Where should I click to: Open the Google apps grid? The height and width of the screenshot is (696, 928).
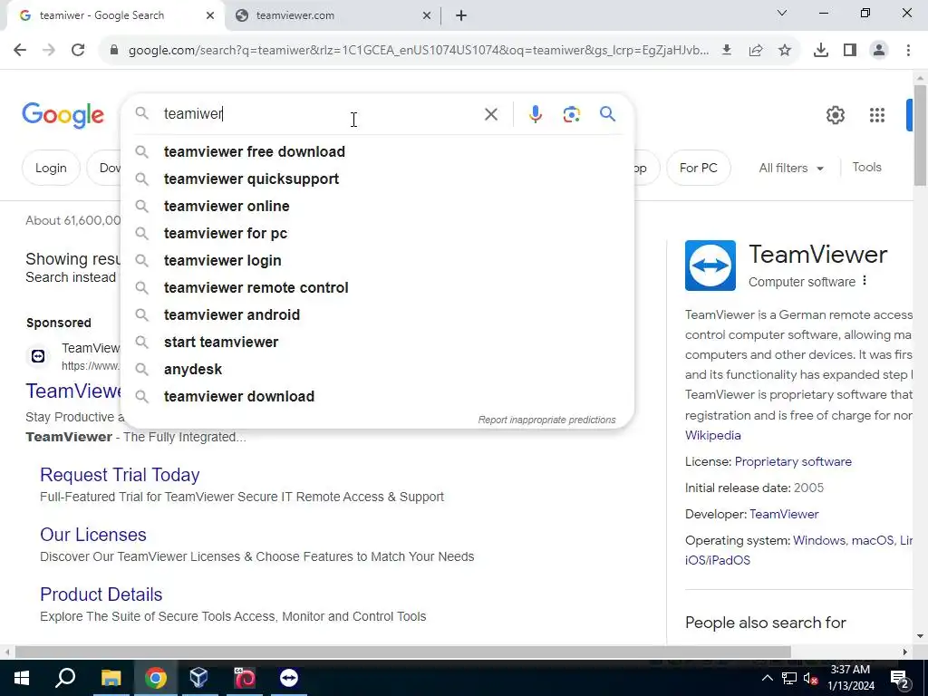(876, 115)
